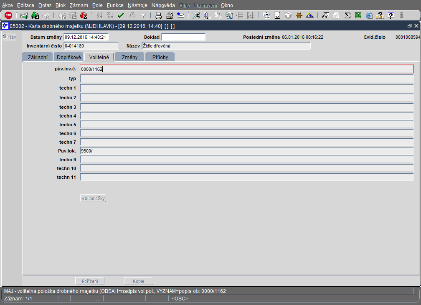Viewport: 421px width, 305px height.
Task: Click the Poslední změna date value
Action: (302, 37)
